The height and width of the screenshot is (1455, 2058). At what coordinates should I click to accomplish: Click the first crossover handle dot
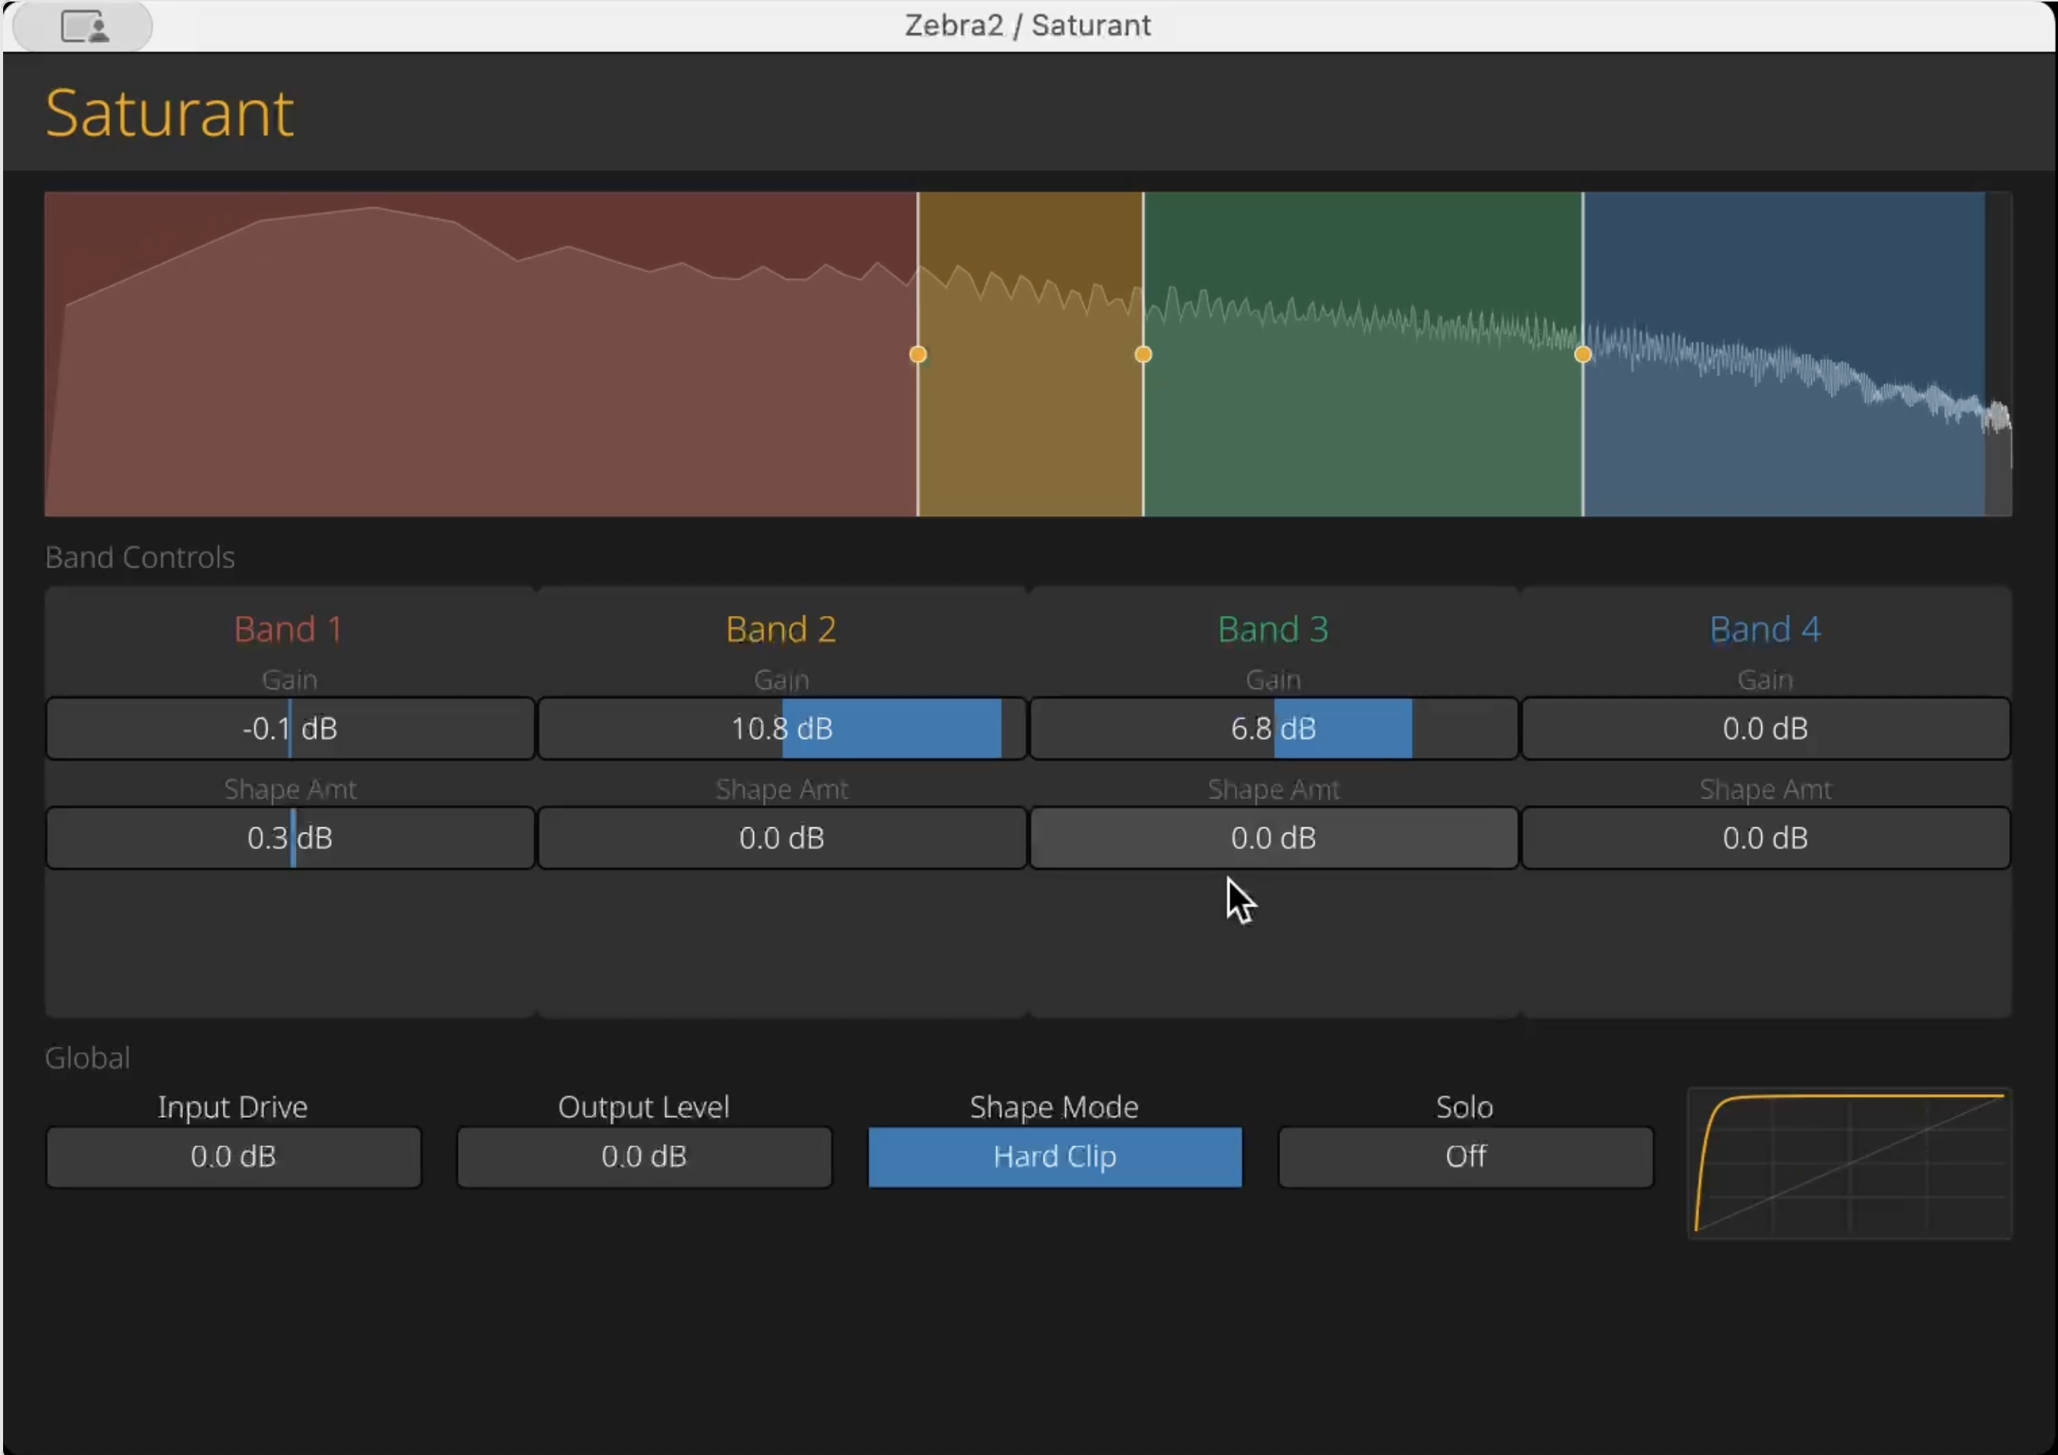click(x=917, y=355)
